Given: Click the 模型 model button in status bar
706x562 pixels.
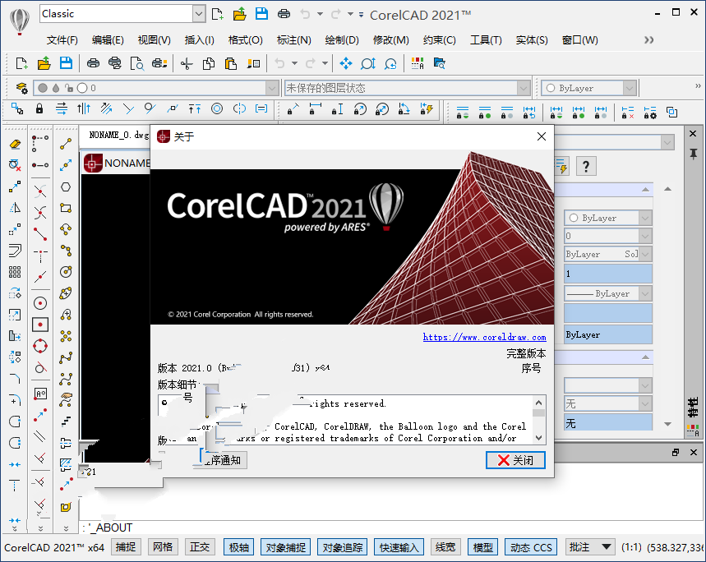Looking at the screenshot, I should point(482,547).
